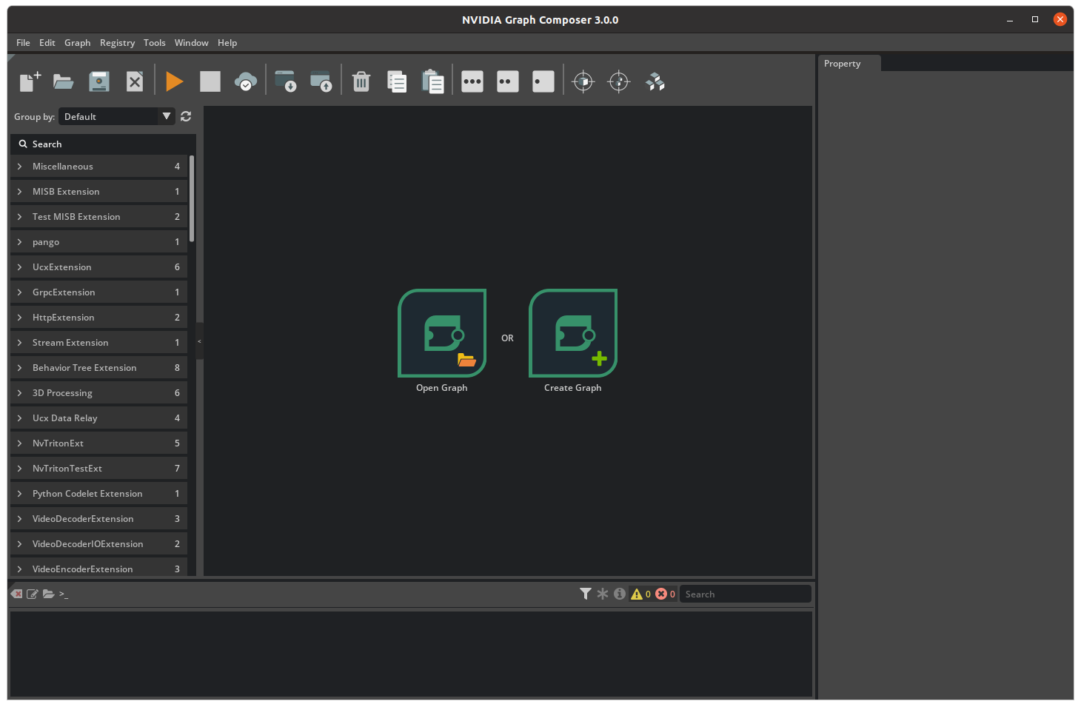Image resolution: width=1081 pixels, height=707 pixels.
Task: Click the crosshair with cube icon
Action: click(583, 81)
